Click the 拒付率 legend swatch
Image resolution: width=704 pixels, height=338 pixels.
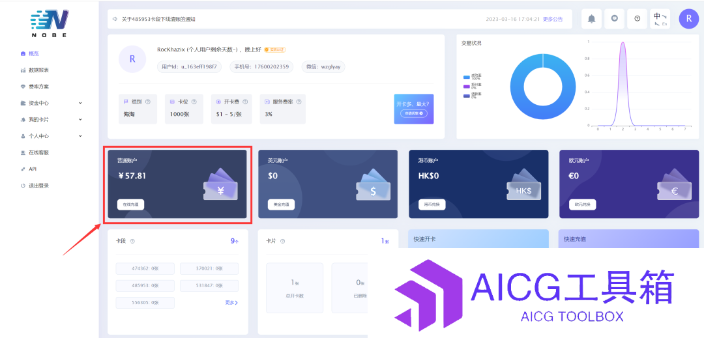pos(466,86)
